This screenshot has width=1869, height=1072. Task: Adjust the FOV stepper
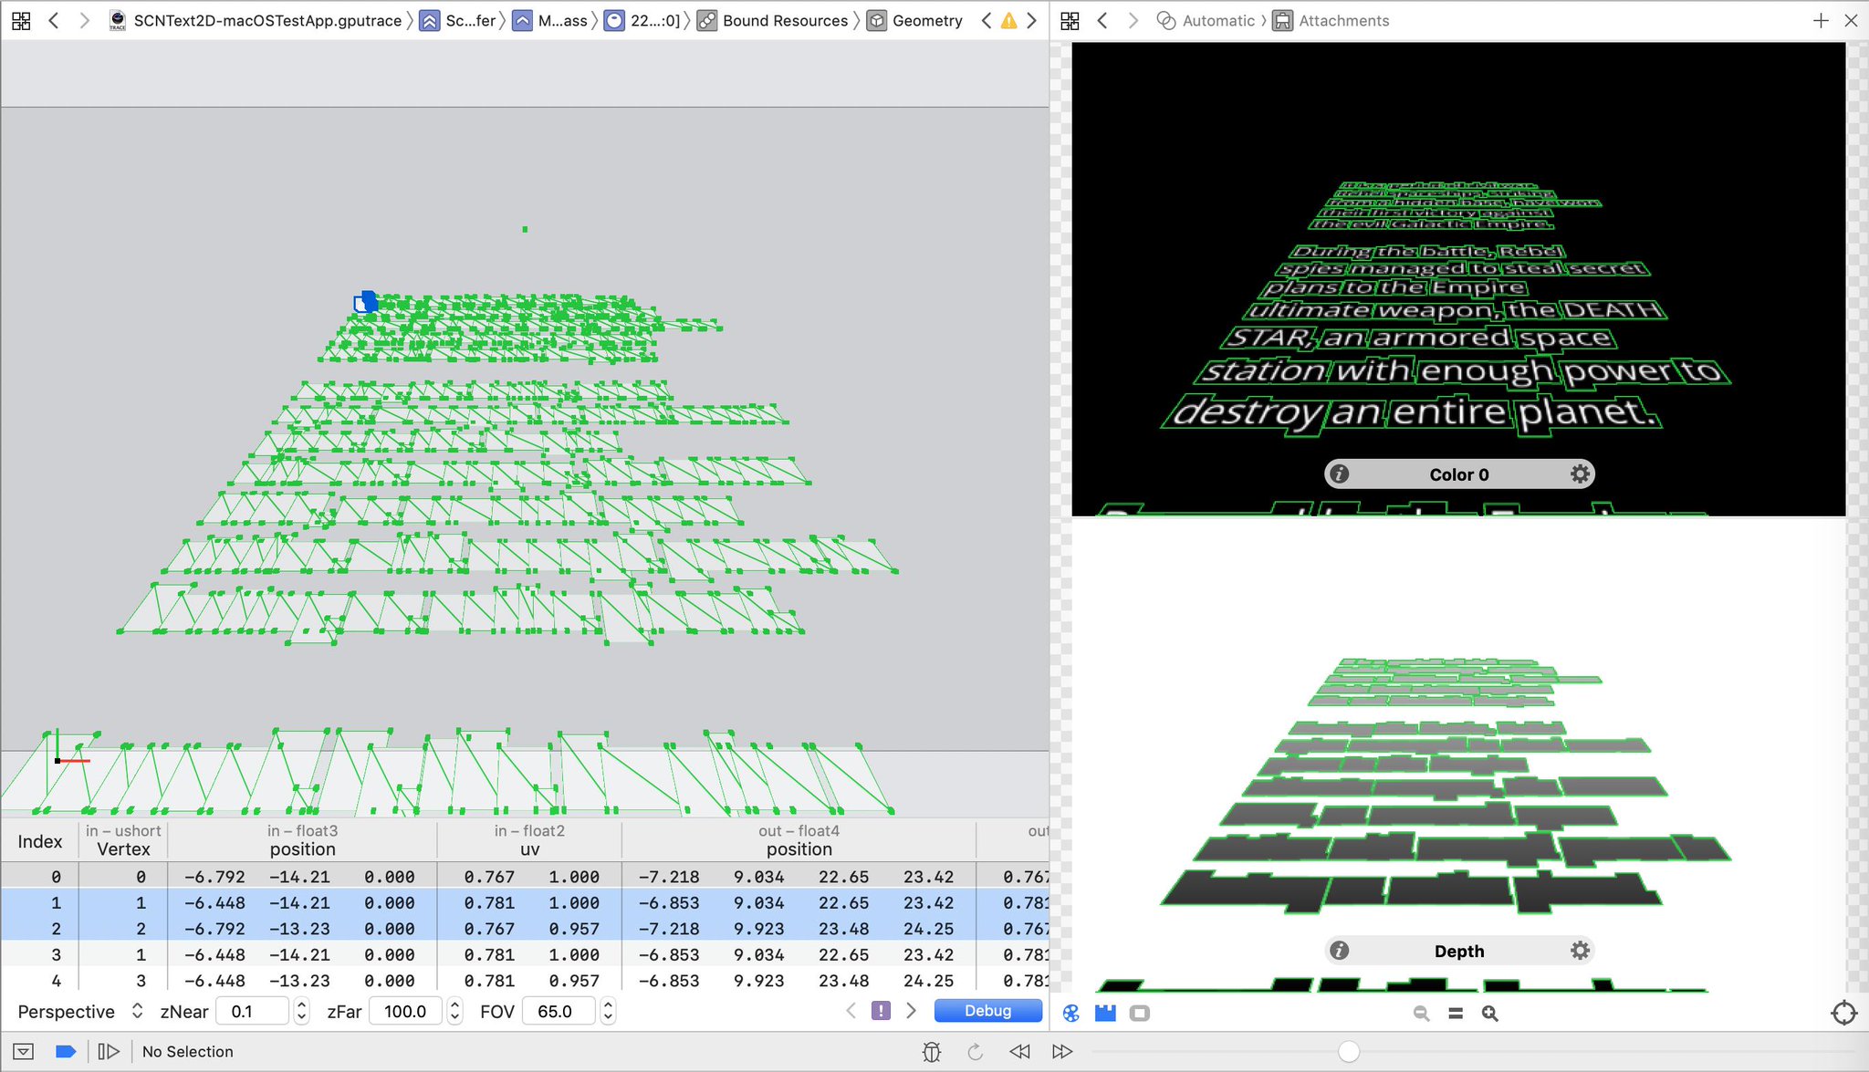pos(608,1011)
